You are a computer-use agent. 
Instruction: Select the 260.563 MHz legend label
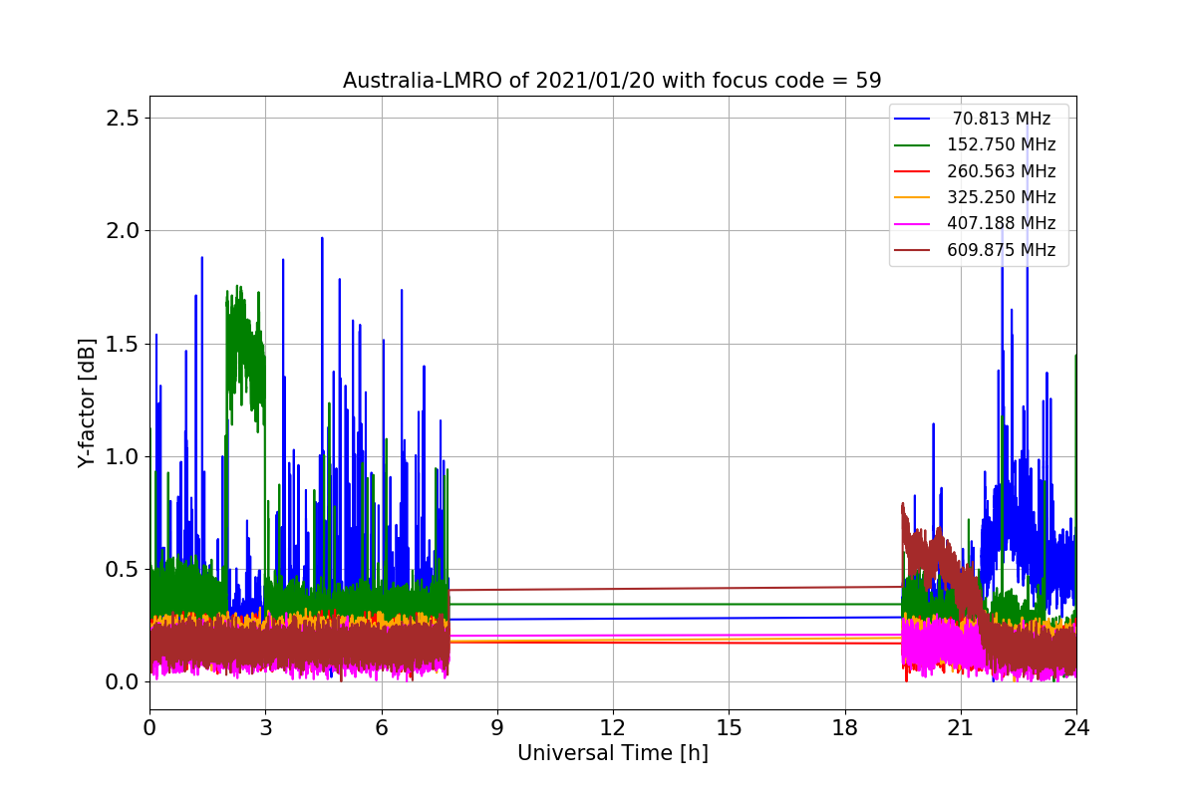pos(1002,171)
